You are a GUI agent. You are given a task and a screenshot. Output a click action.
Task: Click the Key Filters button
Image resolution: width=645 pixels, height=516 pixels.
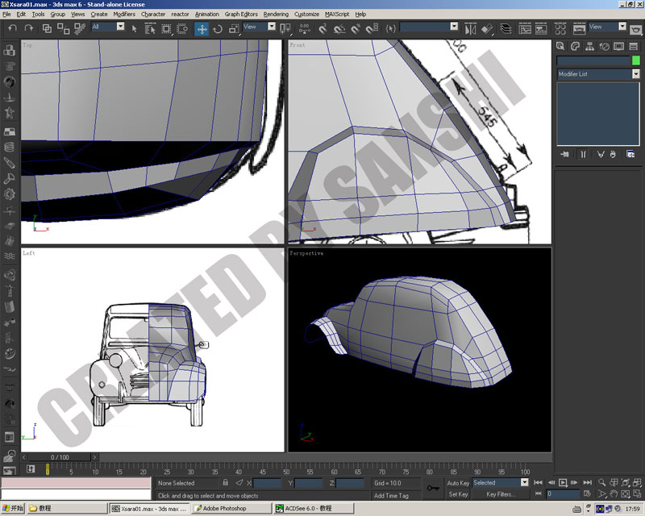click(x=501, y=494)
